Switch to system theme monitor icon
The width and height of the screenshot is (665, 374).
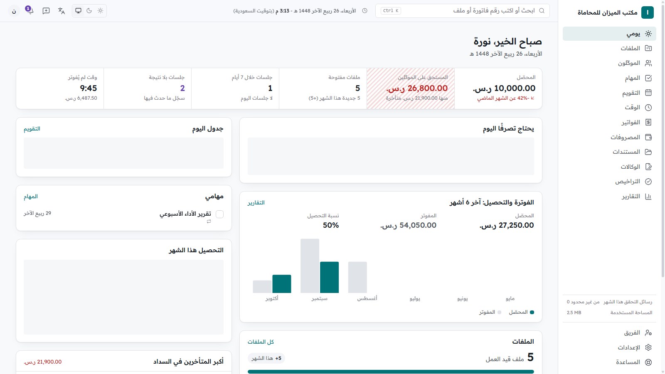point(78,11)
